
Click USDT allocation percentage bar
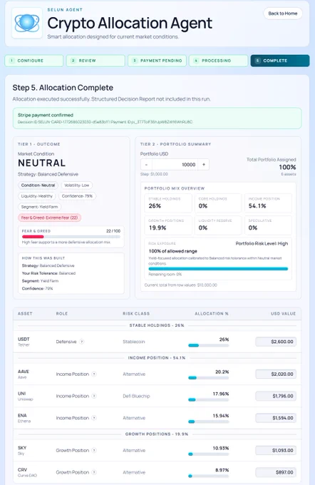pos(209,345)
